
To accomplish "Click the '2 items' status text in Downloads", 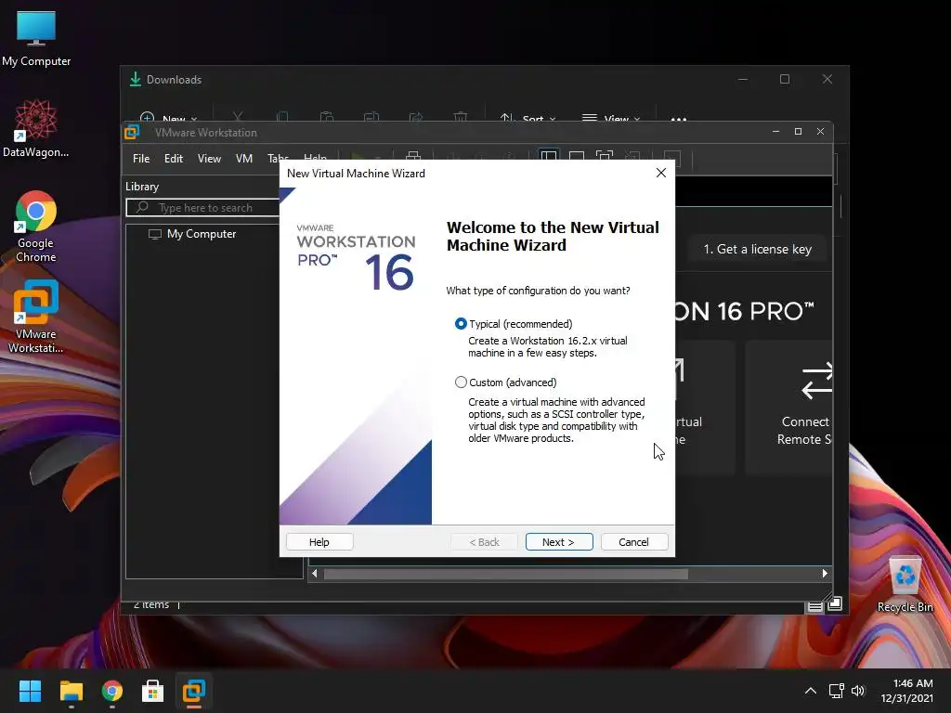I will tap(151, 604).
